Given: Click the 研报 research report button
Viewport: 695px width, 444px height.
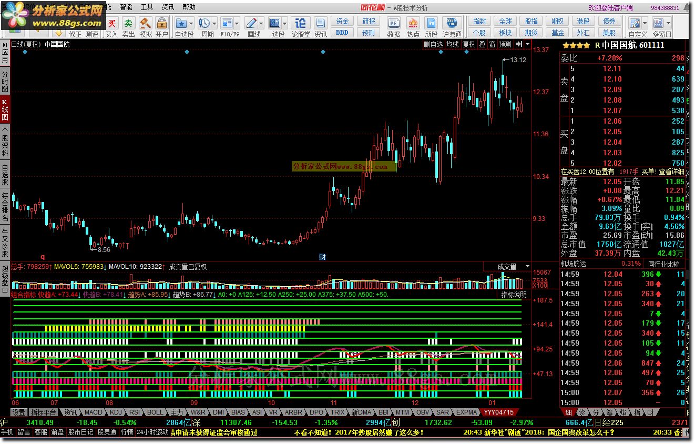Looking at the screenshot, I should tap(369, 21).
